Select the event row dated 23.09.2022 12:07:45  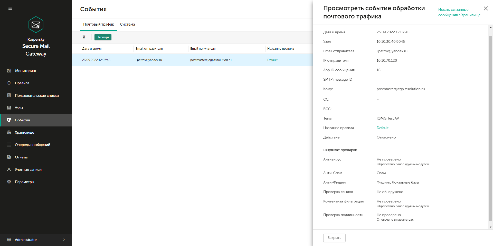(192, 60)
